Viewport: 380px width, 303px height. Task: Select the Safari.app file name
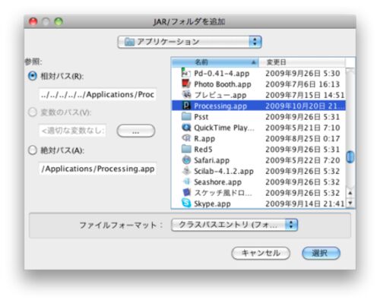coord(211,160)
